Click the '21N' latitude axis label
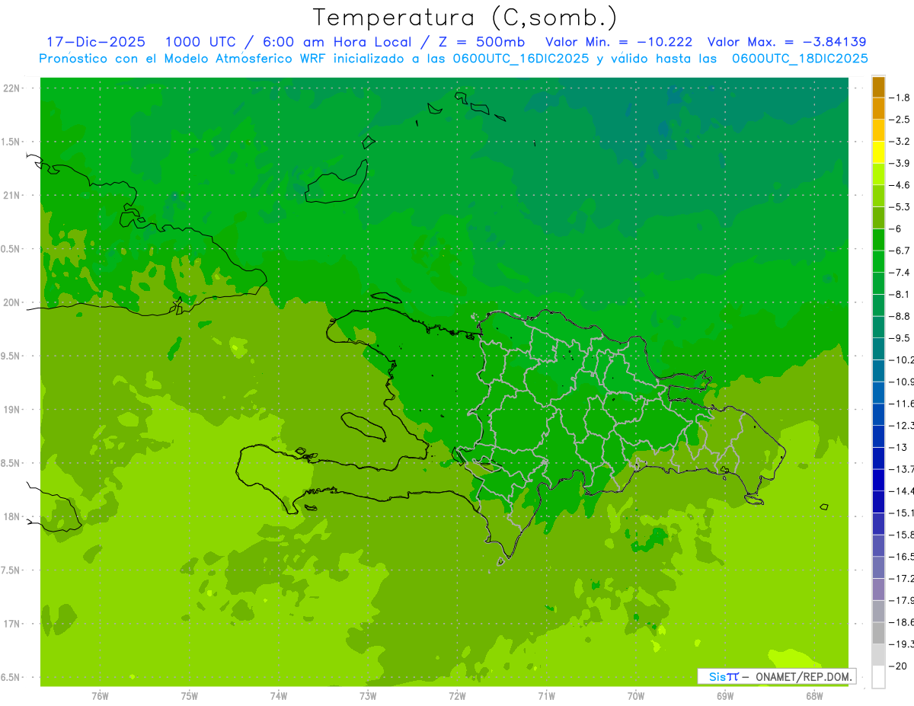Image resolution: width=914 pixels, height=706 pixels. pyautogui.click(x=11, y=196)
